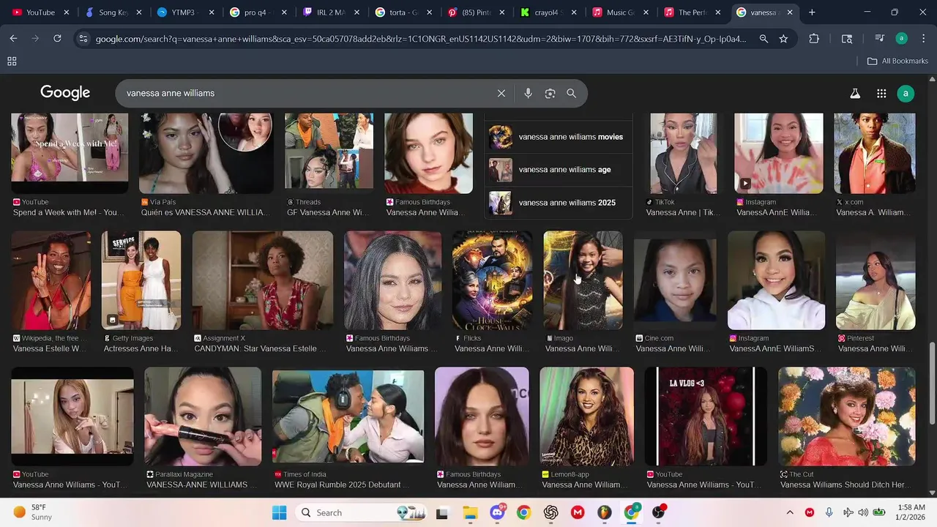Open Google Search Labs flask icon
Viewport: 937px width, 527px height.
[854, 94]
